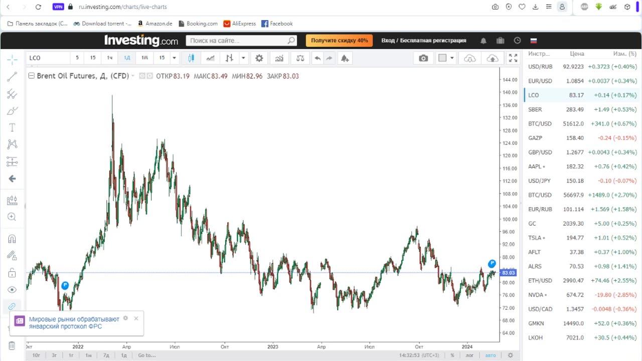Redo the chart action
Image resolution: width=642 pixels, height=361 pixels.
(x=329, y=58)
